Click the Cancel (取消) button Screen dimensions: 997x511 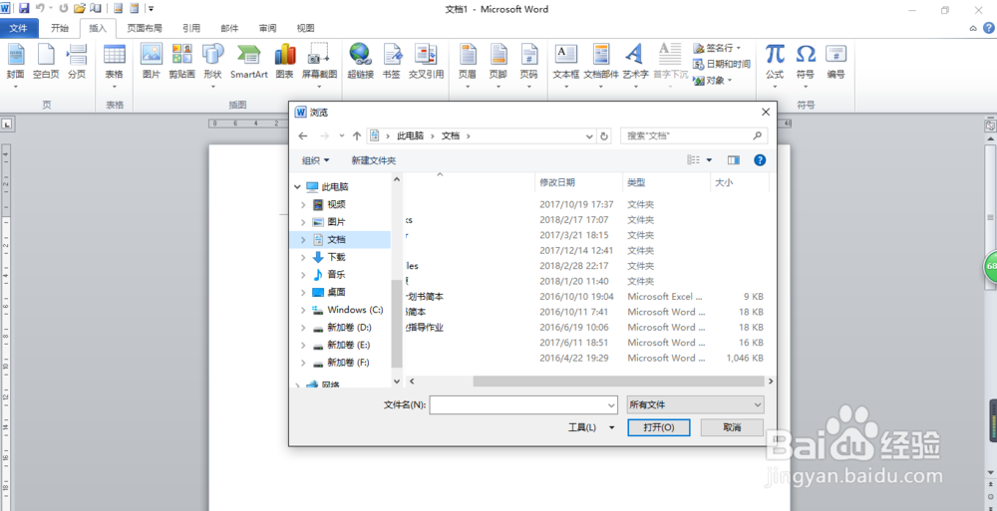coord(732,427)
